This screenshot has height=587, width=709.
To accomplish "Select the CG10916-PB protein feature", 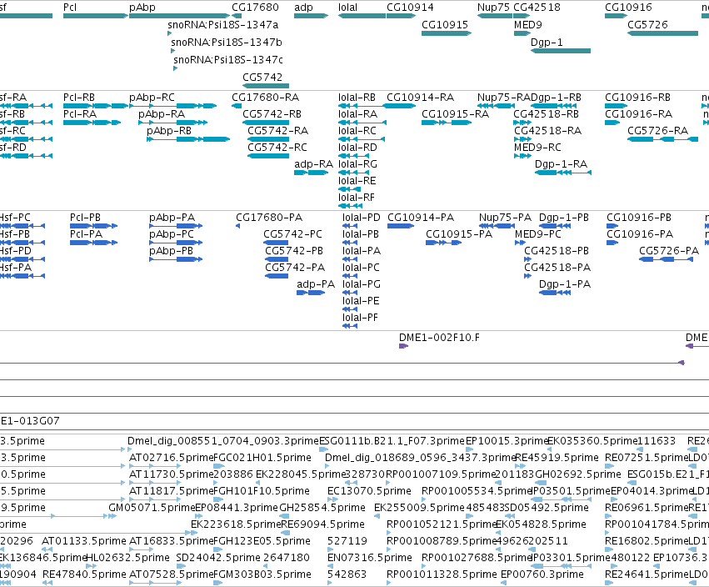I will 612,226.
